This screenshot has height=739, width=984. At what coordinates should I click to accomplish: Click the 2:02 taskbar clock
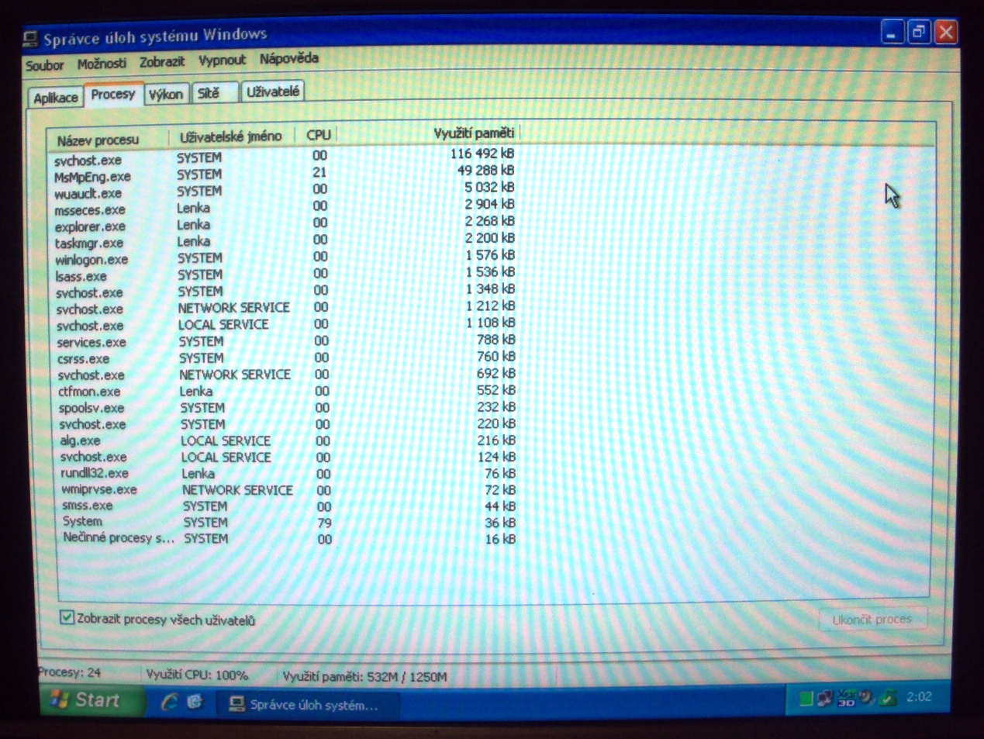pyautogui.click(x=919, y=697)
